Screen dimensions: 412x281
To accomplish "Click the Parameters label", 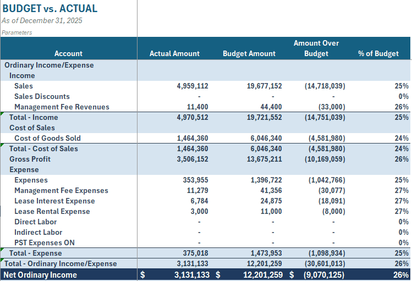I will point(17,32).
